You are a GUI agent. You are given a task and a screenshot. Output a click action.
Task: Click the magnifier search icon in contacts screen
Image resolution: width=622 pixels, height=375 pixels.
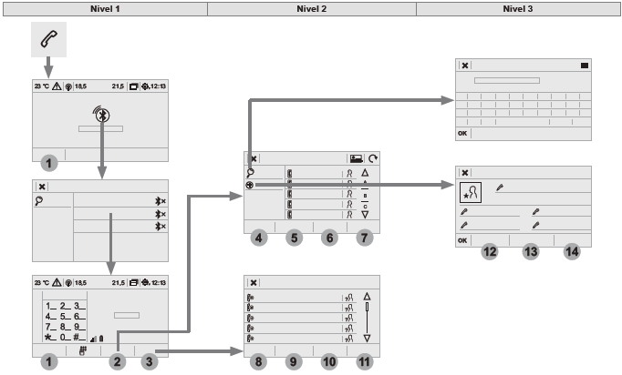coord(250,173)
